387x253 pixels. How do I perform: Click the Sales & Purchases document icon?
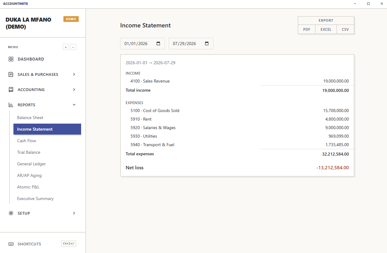click(x=11, y=74)
